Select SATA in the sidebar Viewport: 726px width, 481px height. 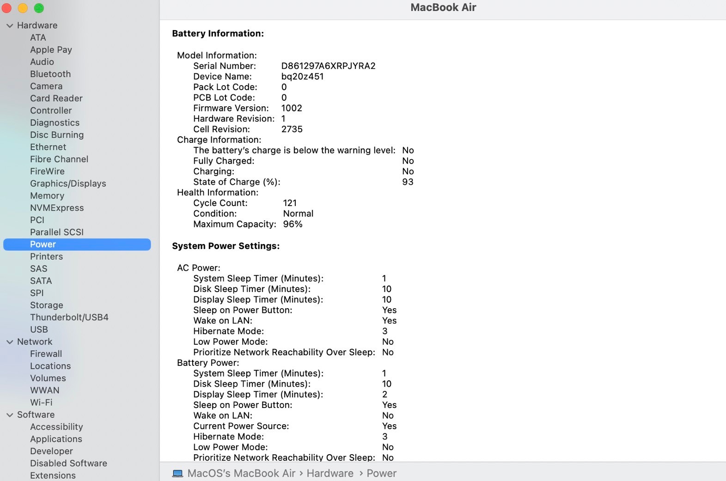(41, 281)
